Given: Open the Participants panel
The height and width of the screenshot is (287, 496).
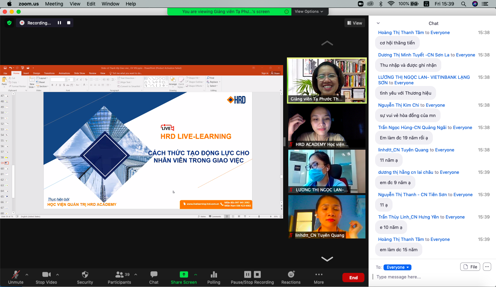Looking at the screenshot, I should click(x=120, y=277).
